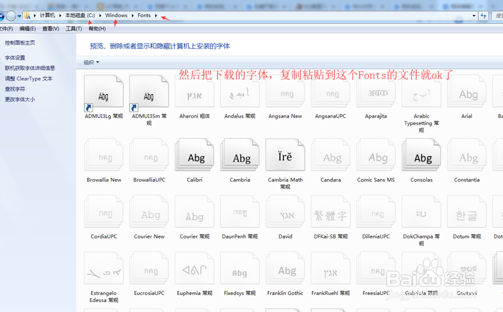
Task: Select the Franklin Gothic font icon
Action: pyautogui.click(x=285, y=268)
